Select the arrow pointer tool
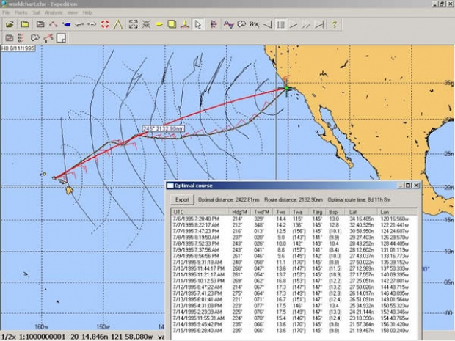This screenshot has height=341, width=455. [199, 24]
